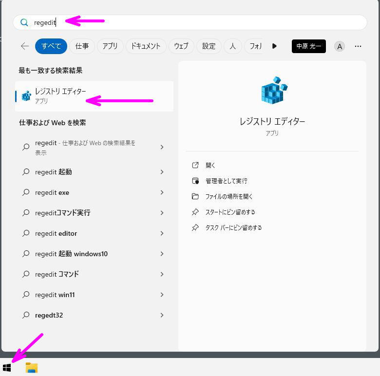Select the regedit win11 suggestion text
This screenshot has height=376, width=380.
[55, 295]
